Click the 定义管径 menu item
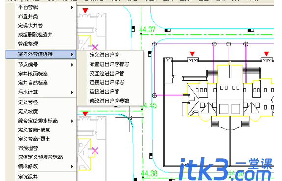 (41, 103)
